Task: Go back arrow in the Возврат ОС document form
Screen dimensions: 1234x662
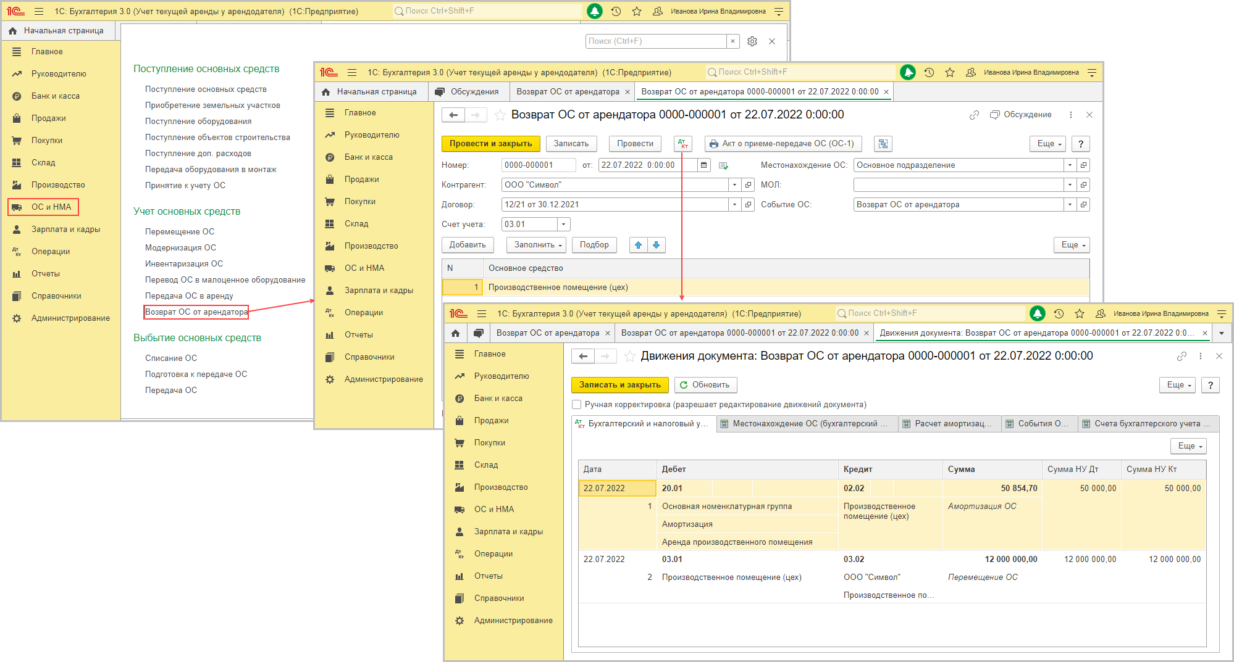Action: [454, 115]
